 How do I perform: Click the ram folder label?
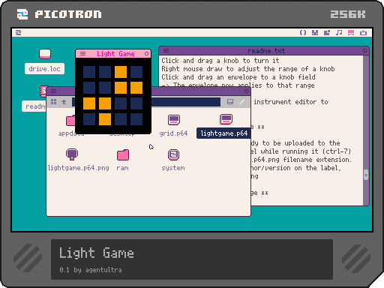[122, 168]
